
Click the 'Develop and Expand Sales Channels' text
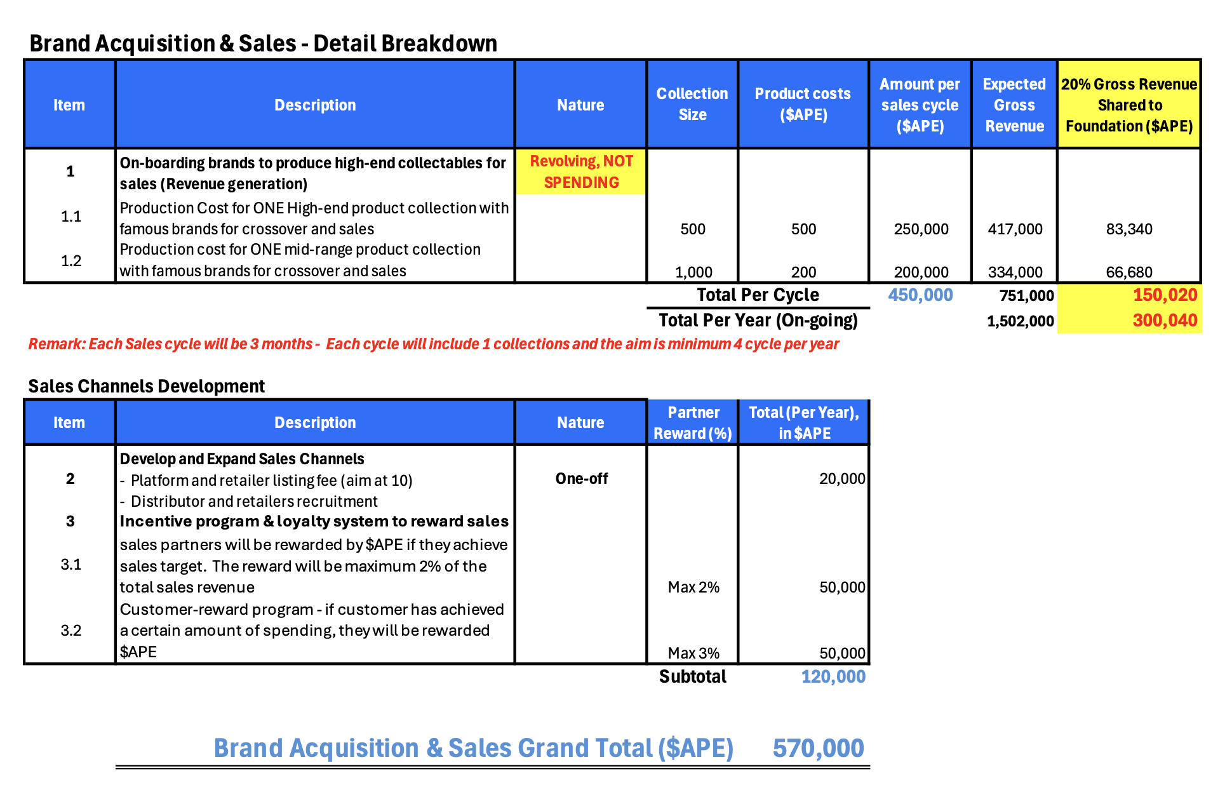tap(242, 459)
